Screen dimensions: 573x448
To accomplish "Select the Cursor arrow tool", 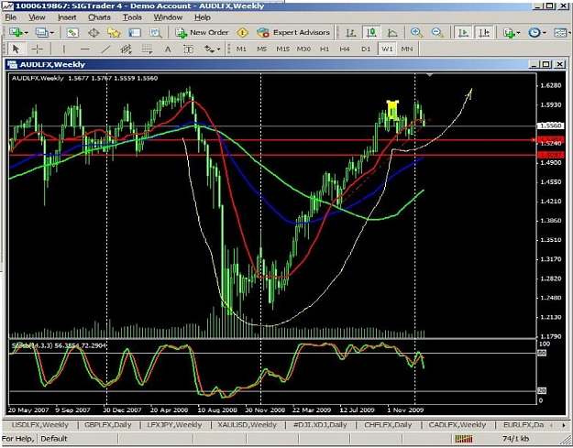I will (16, 49).
